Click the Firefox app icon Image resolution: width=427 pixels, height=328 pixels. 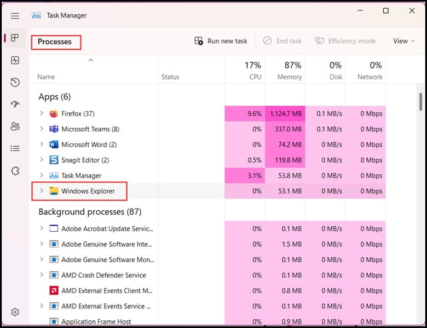[x=54, y=113]
